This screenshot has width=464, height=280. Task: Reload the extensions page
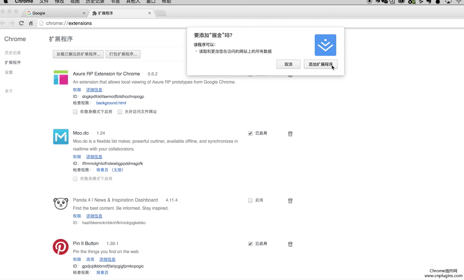(x=21, y=23)
